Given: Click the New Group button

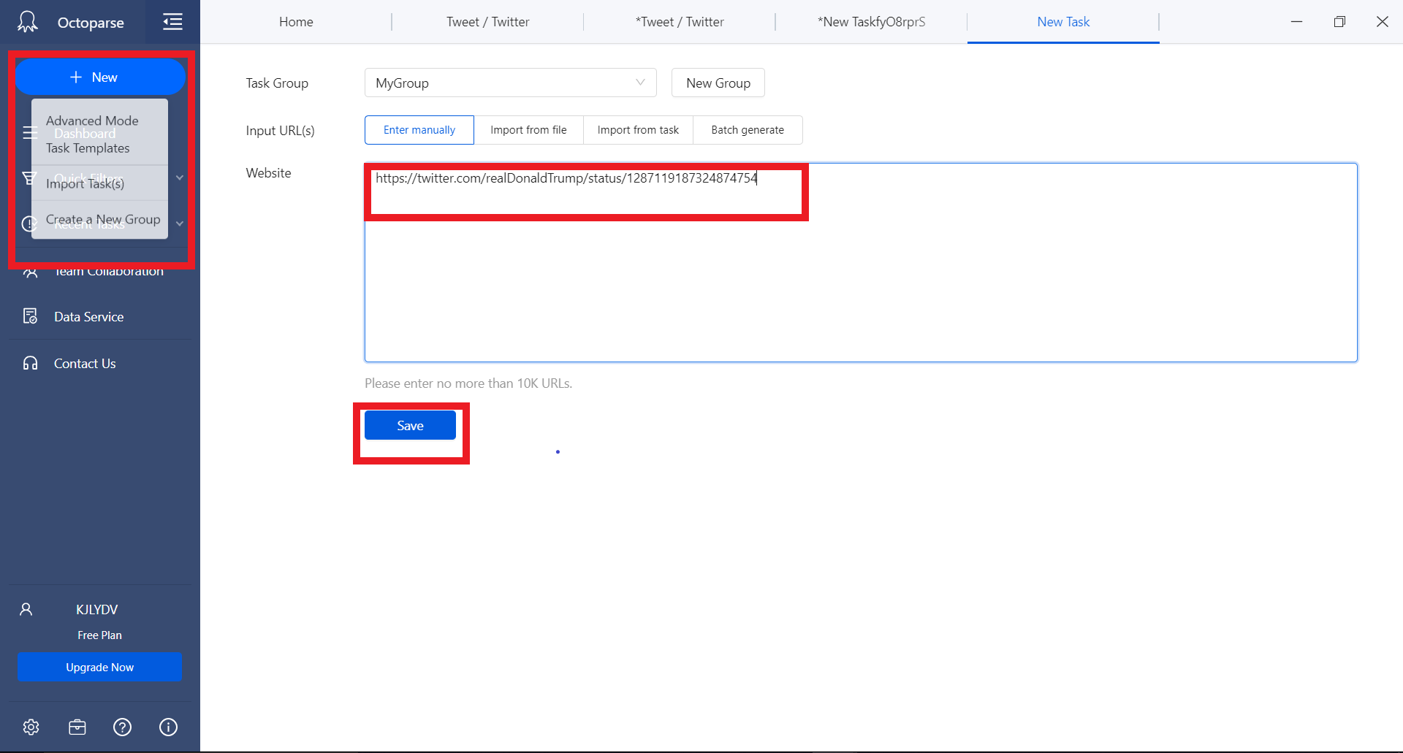Looking at the screenshot, I should click(x=718, y=83).
